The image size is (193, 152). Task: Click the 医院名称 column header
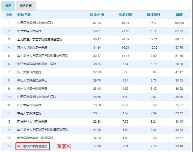point(24,15)
